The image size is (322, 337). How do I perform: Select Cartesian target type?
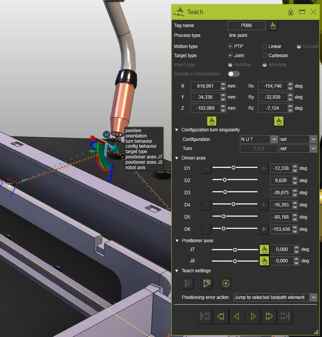[264, 56]
